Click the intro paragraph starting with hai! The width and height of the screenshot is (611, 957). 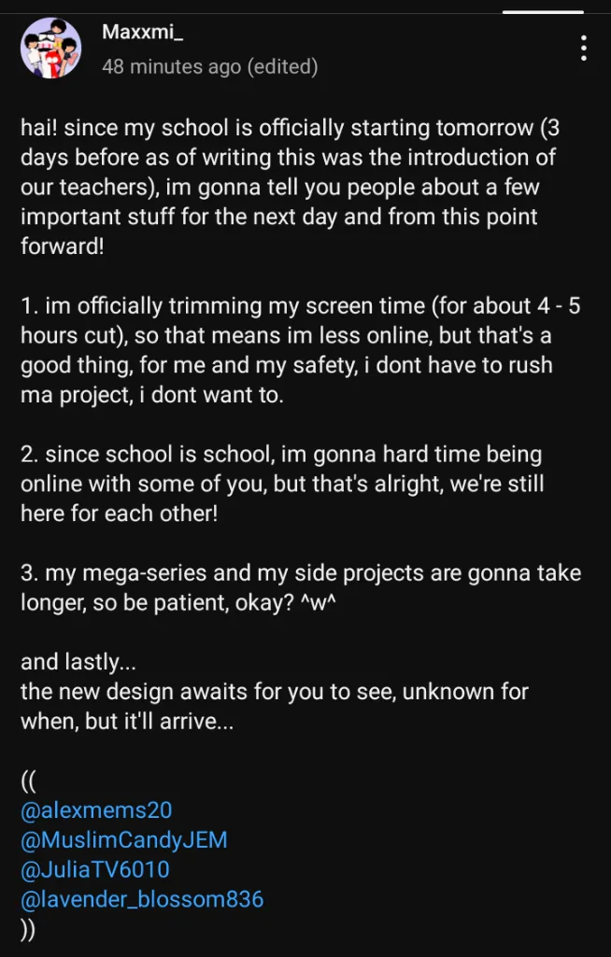pyautogui.click(x=291, y=188)
